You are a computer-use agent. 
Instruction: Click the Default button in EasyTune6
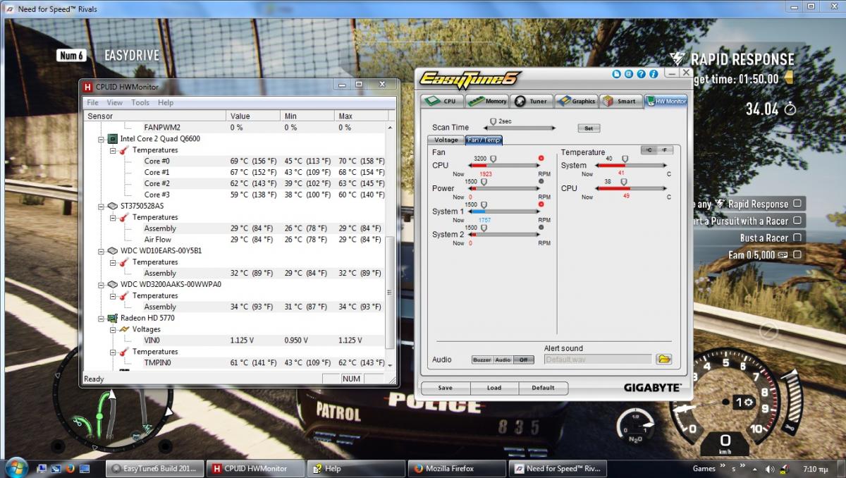[x=543, y=388]
